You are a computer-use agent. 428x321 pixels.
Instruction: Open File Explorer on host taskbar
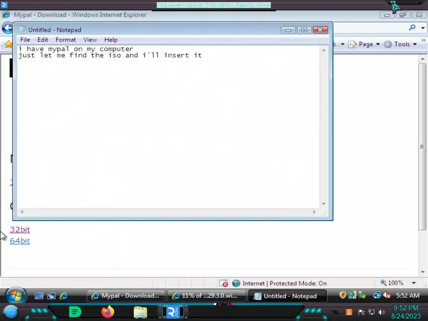pyautogui.click(x=140, y=312)
